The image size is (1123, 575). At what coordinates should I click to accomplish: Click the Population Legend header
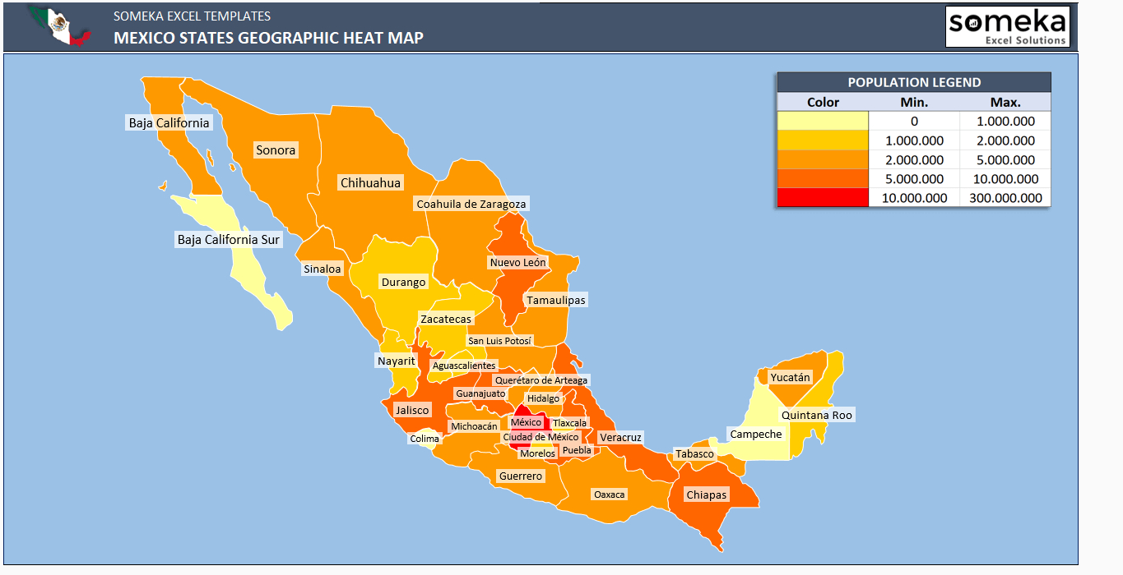(913, 82)
